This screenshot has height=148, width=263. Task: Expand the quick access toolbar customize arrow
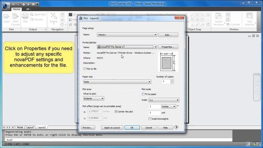[x=37, y=4]
